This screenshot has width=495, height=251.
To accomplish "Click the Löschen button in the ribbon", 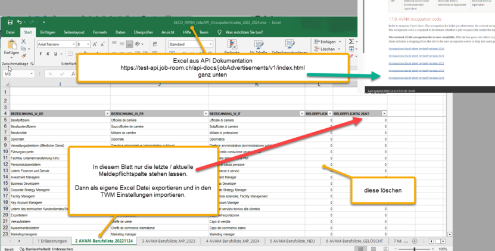I will 328,49.
